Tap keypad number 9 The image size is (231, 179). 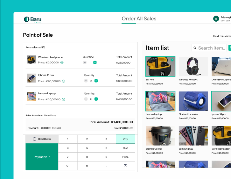click(x=106, y=157)
